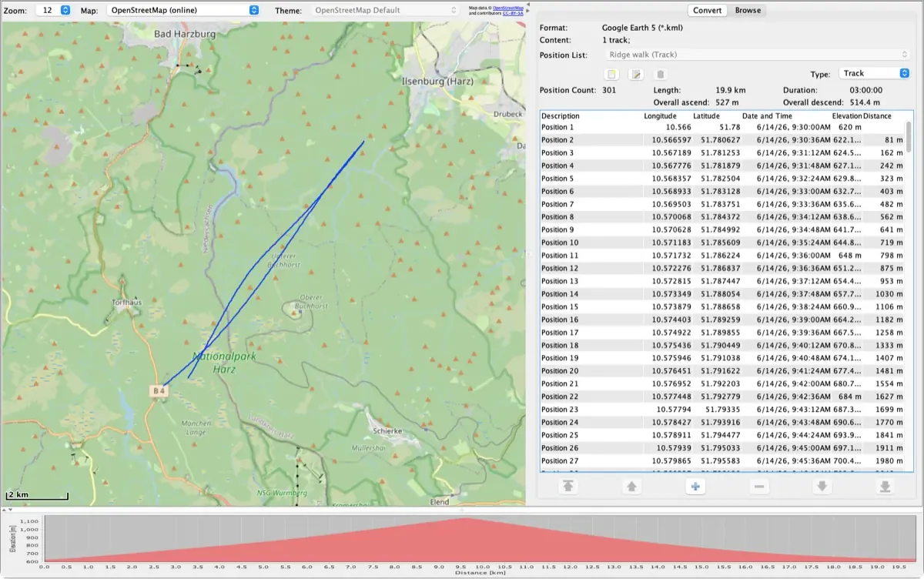Image resolution: width=924 pixels, height=579 pixels.
Task: Click the new position list icon
Action: click(612, 74)
